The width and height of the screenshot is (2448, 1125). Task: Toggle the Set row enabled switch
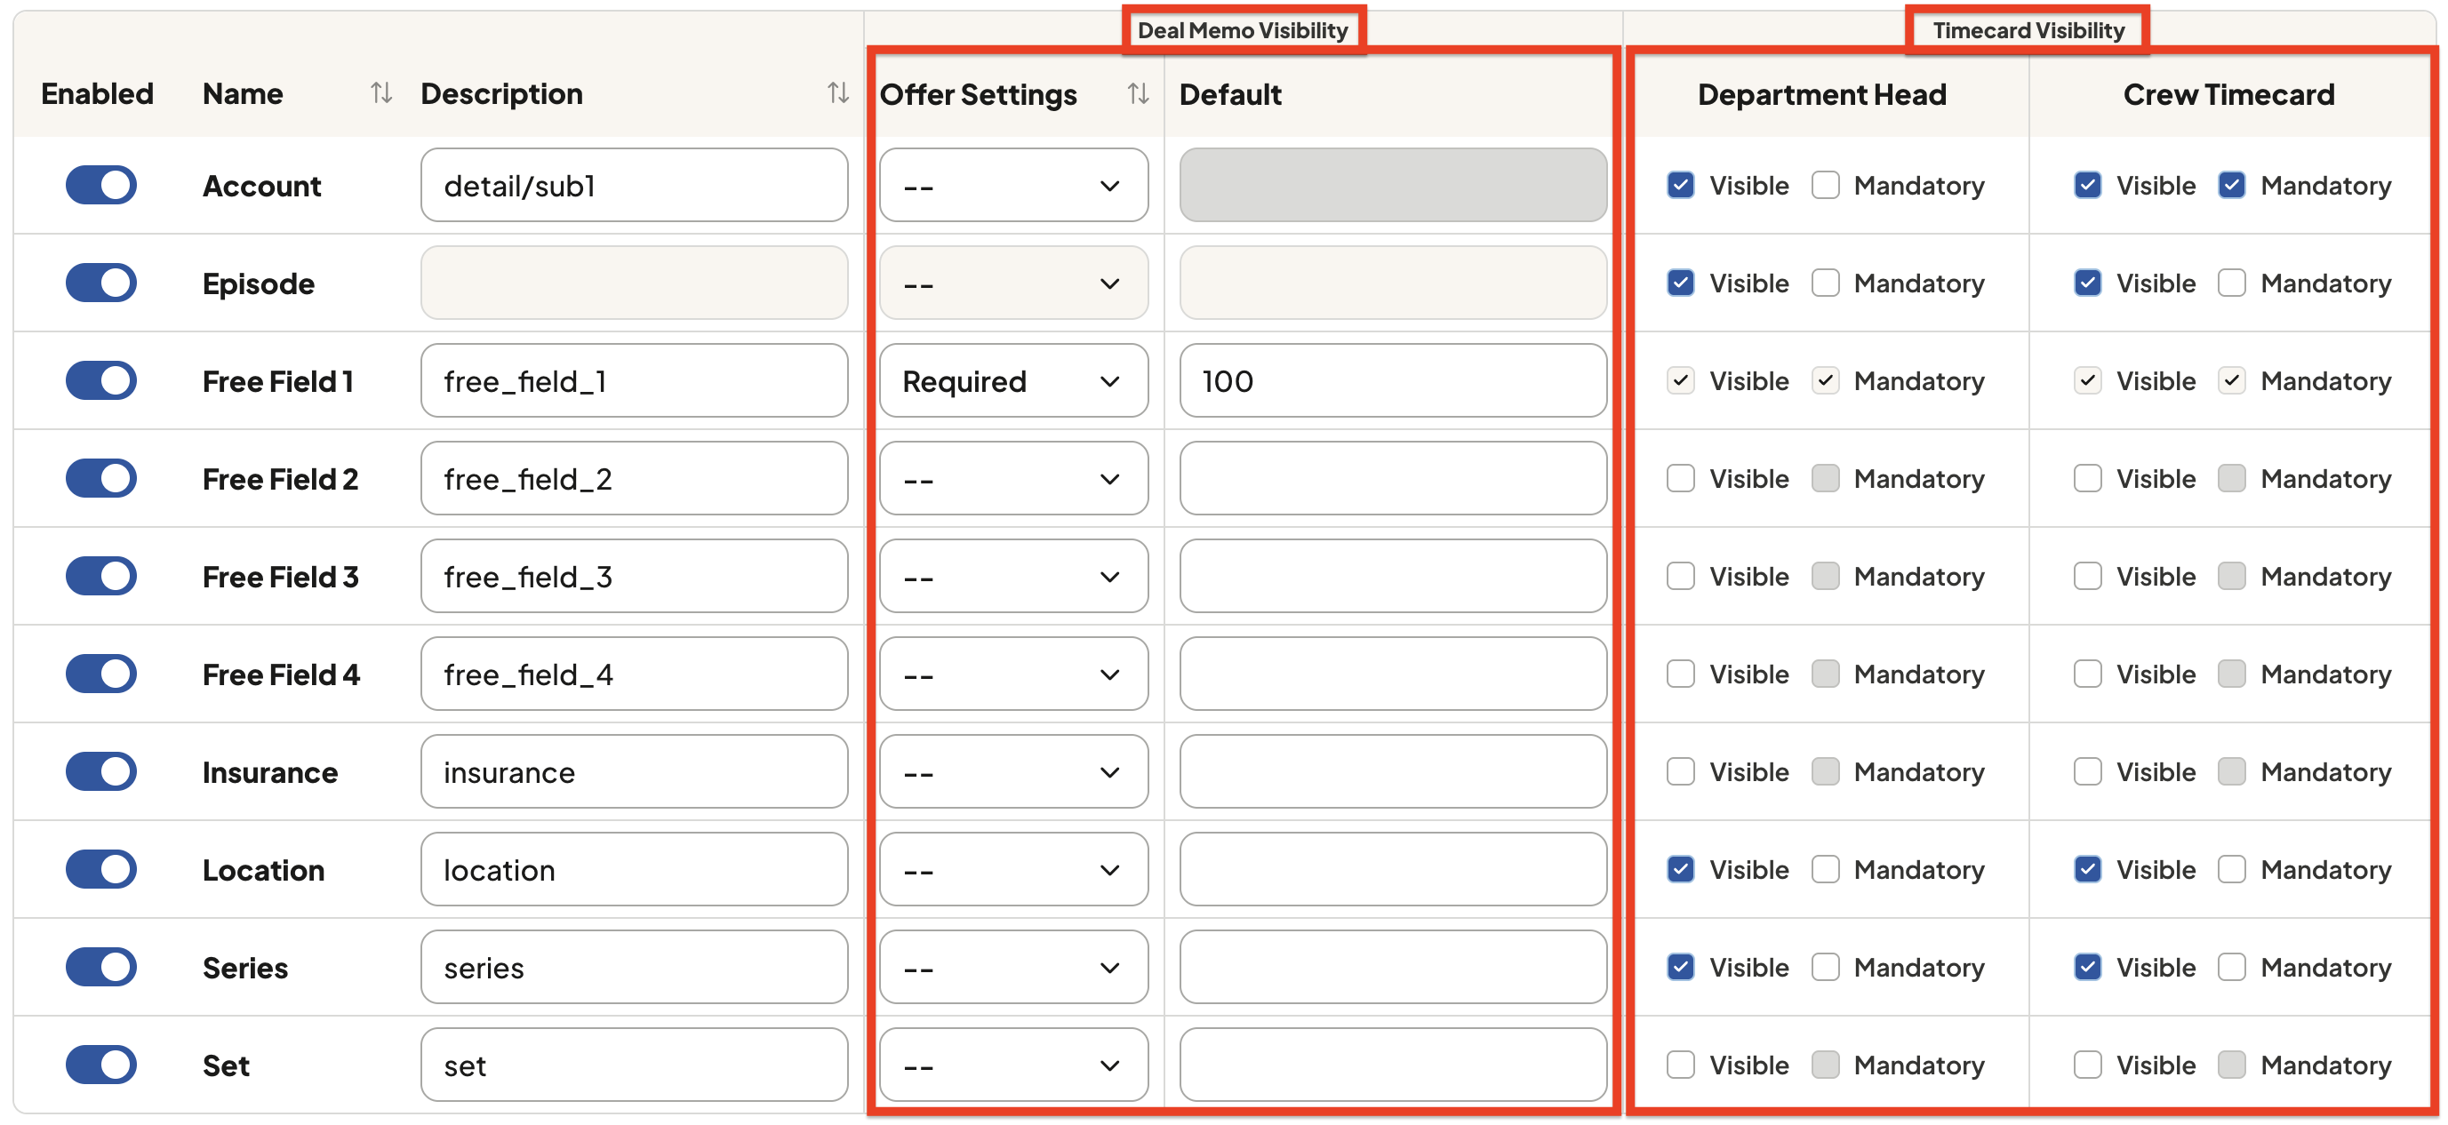pos(100,1065)
